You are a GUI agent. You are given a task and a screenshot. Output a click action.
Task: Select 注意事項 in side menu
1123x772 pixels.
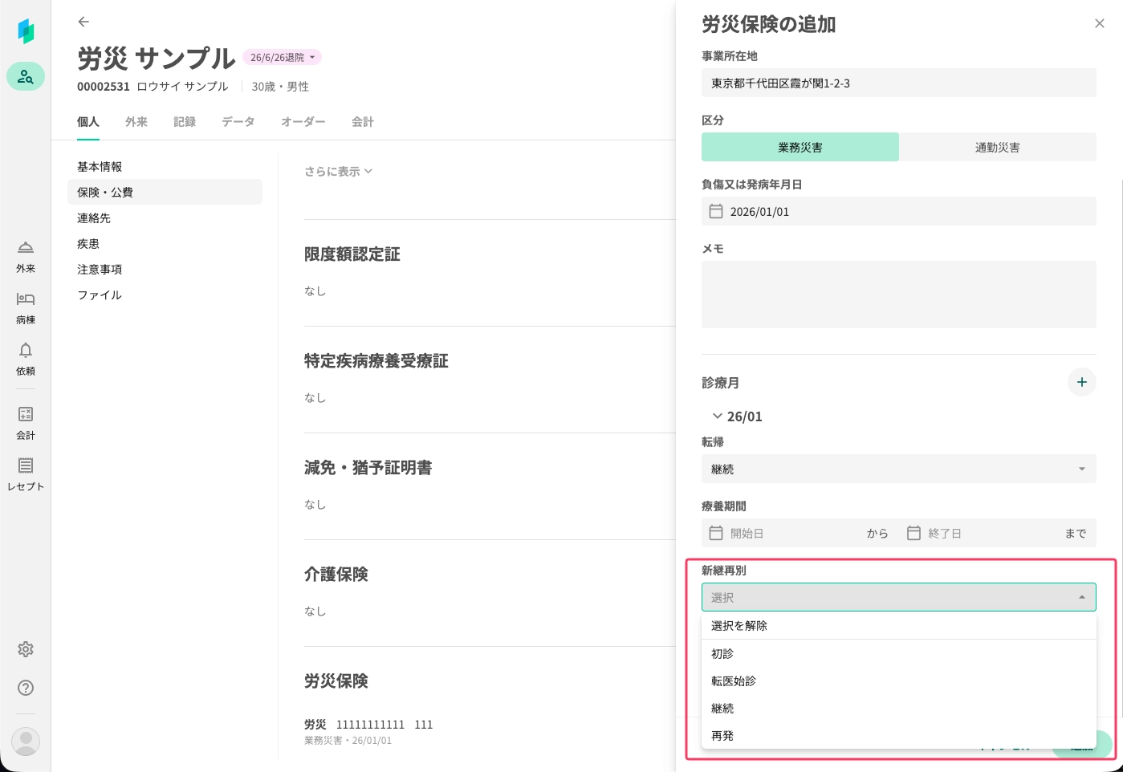tap(165, 269)
